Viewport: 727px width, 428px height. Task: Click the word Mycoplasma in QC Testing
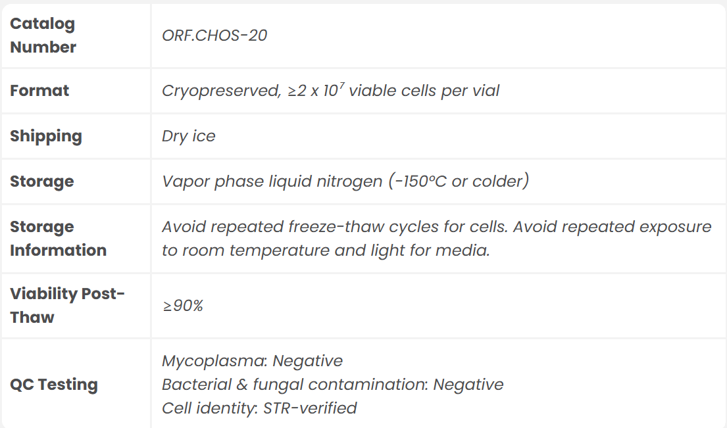(213, 361)
